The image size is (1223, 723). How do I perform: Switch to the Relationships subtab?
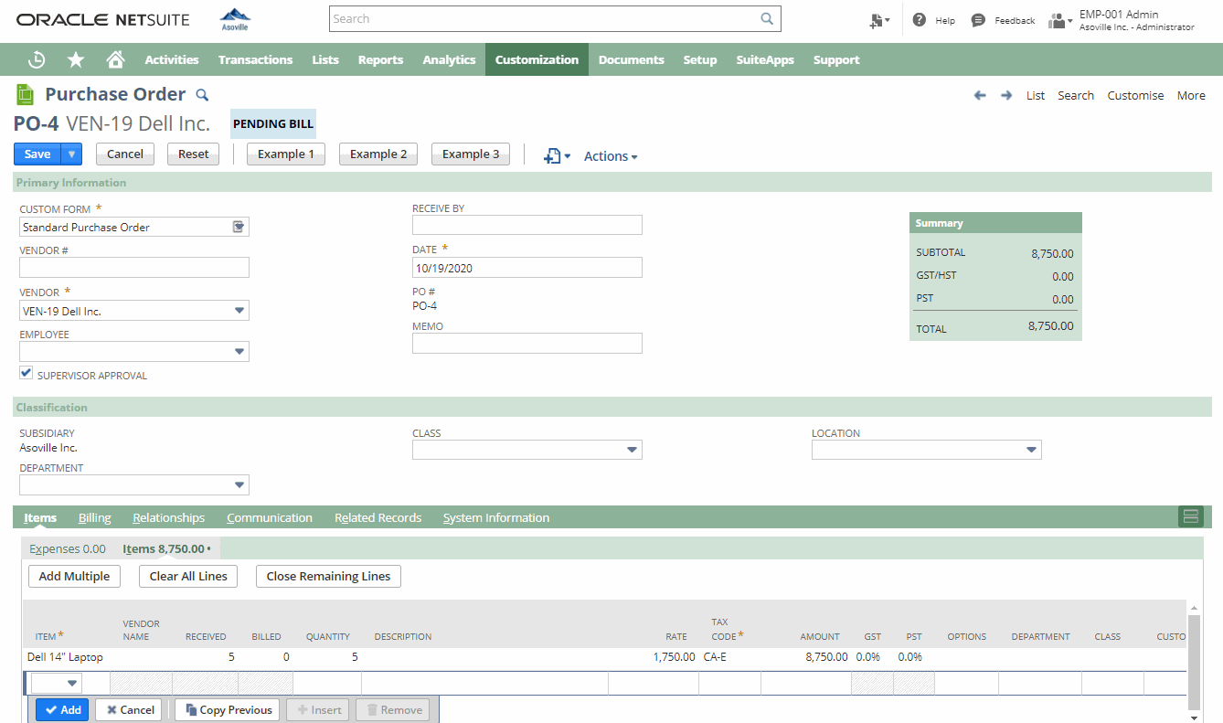(x=169, y=517)
